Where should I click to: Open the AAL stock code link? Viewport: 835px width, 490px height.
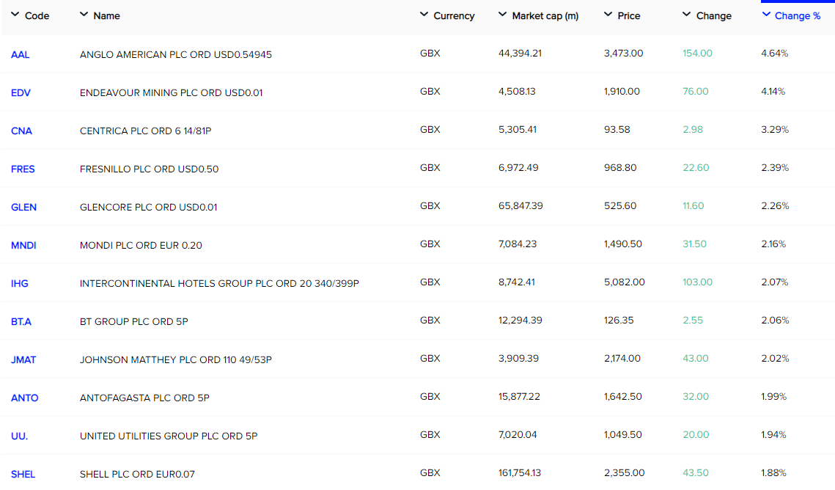point(21,55)
